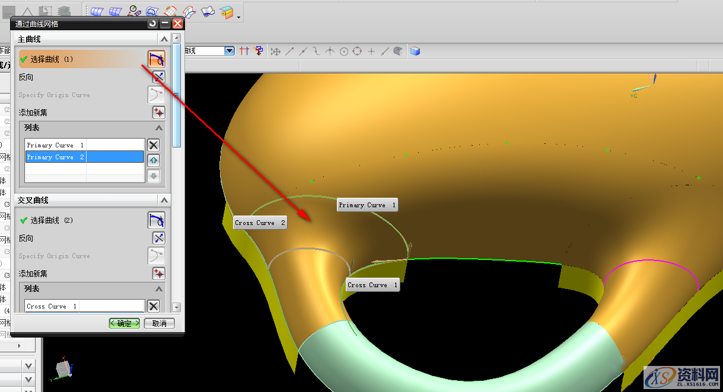This screenshot has width=723, height=392.
Task: Open the curve rule dropdown in selection bar
Action: click(230, 52)
